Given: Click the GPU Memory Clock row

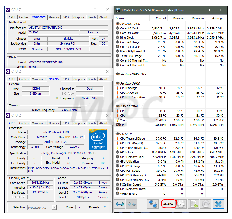Looking at the screenshot, I should pos(170,157).
